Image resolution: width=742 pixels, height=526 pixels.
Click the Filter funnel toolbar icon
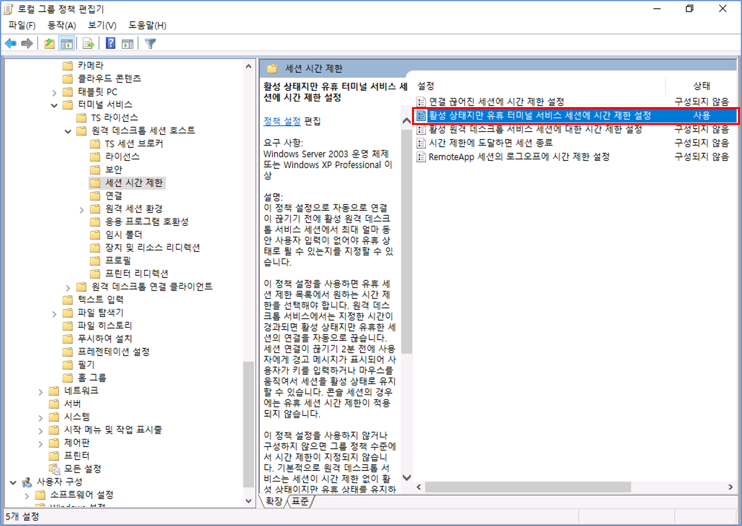pyautogui.click(x=150, y=43)
